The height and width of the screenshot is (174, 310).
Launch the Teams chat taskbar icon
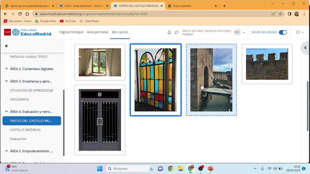(161, 169)
